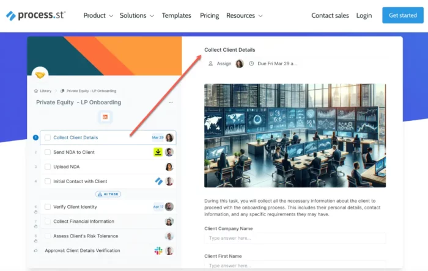
Task: Click the clock icon beside the due date
Action: point(252,63)
